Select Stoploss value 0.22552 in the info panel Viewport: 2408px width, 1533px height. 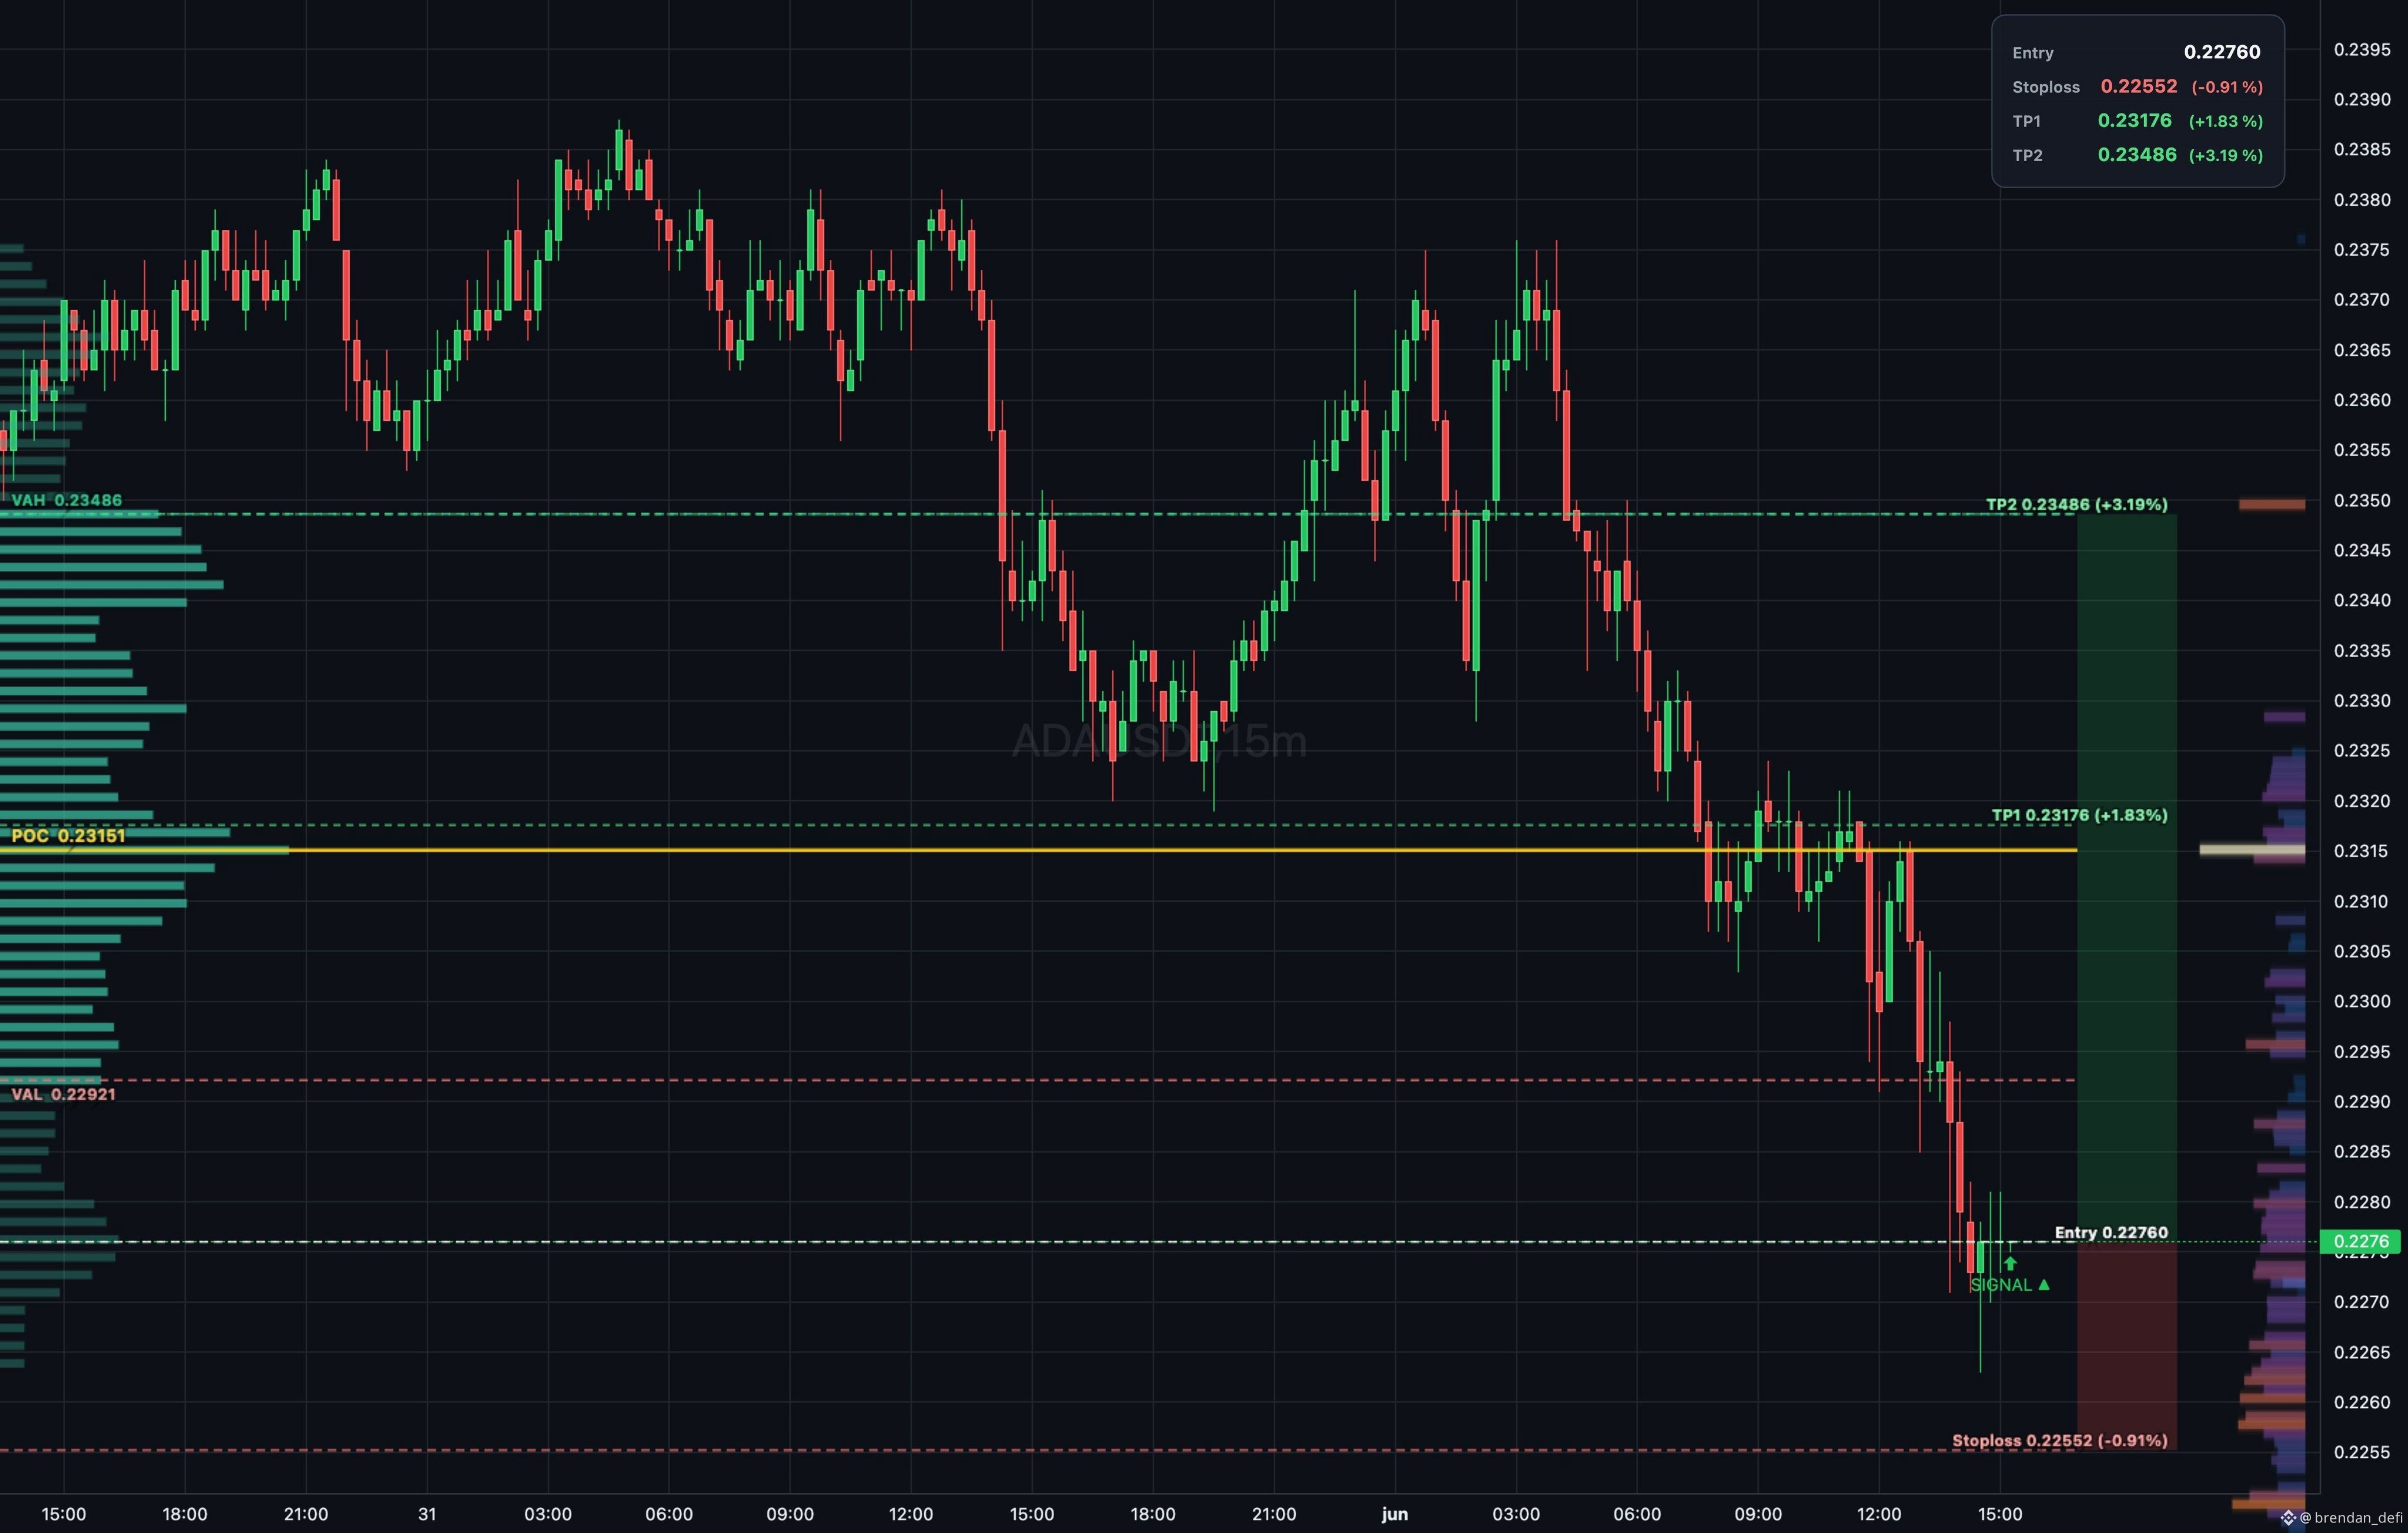click(2139, 86)
